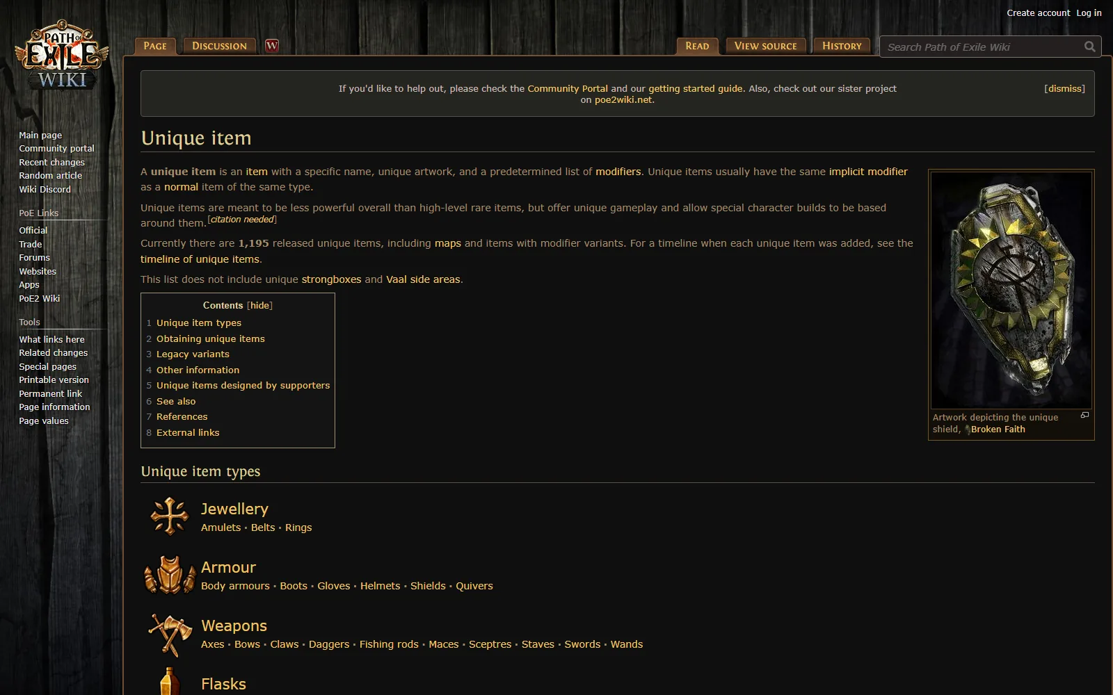Image resolution: width=1113 pixels, height=695 pixels.
Task: Copy the Permanent link
Action: (50, 393)
